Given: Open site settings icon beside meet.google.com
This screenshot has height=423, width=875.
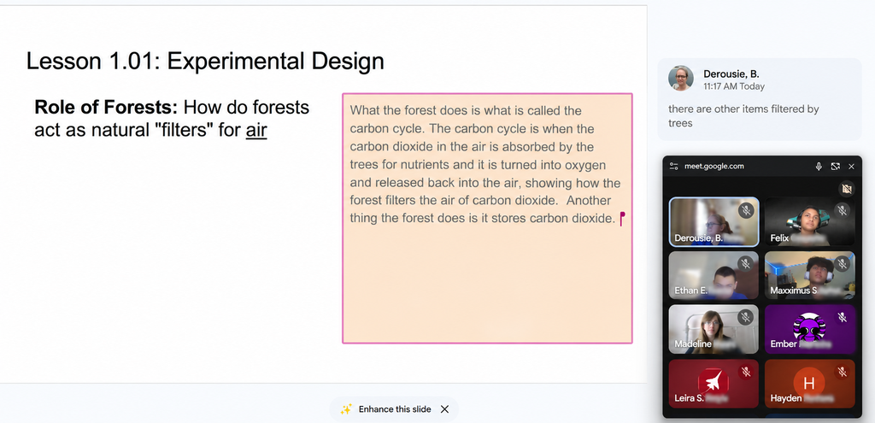Looking at the screenshot, I should coord(674,167).
